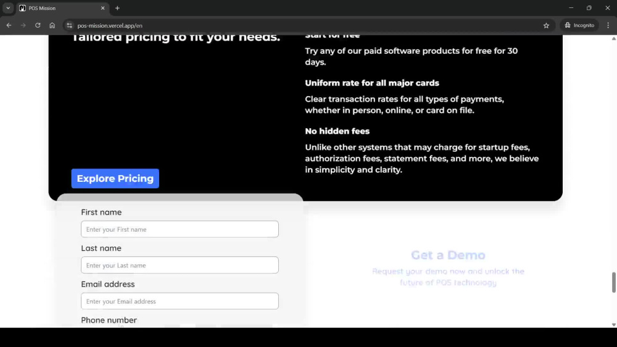This screenshot has width=617, height=347.
Task: Click 'Clear transaction rates' paragraph
Action: point(405,105)
